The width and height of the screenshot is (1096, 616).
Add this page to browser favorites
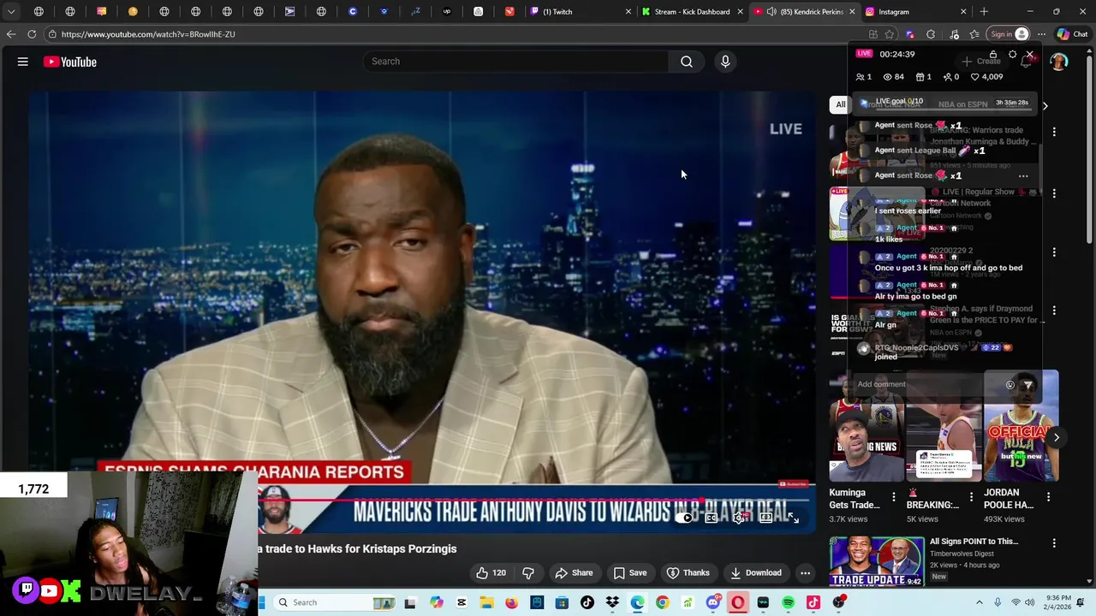pos(890,34)
